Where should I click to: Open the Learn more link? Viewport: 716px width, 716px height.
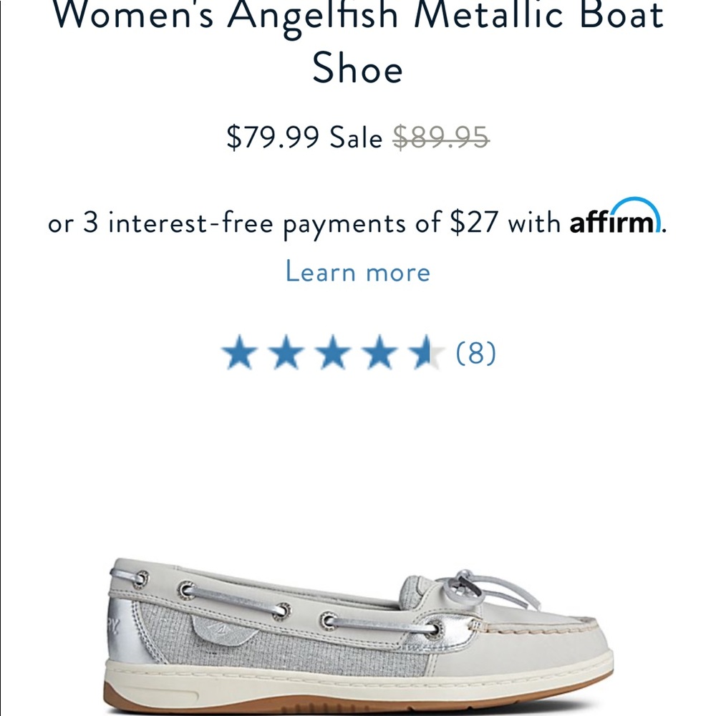pos(357,271)
